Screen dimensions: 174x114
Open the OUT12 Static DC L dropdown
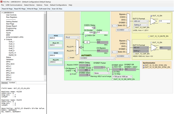[114, 26]
